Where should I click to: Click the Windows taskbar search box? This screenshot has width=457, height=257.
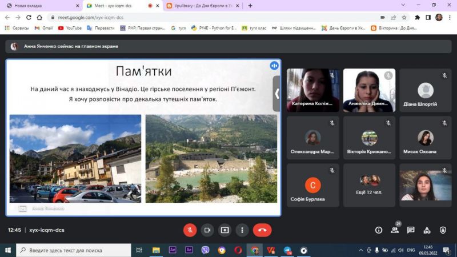(74, 250)
